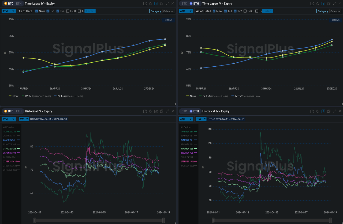Viewport: 343px width, 224px height.
Task: Refresh the ETH Historical IV chart
Action: [318, 111]
